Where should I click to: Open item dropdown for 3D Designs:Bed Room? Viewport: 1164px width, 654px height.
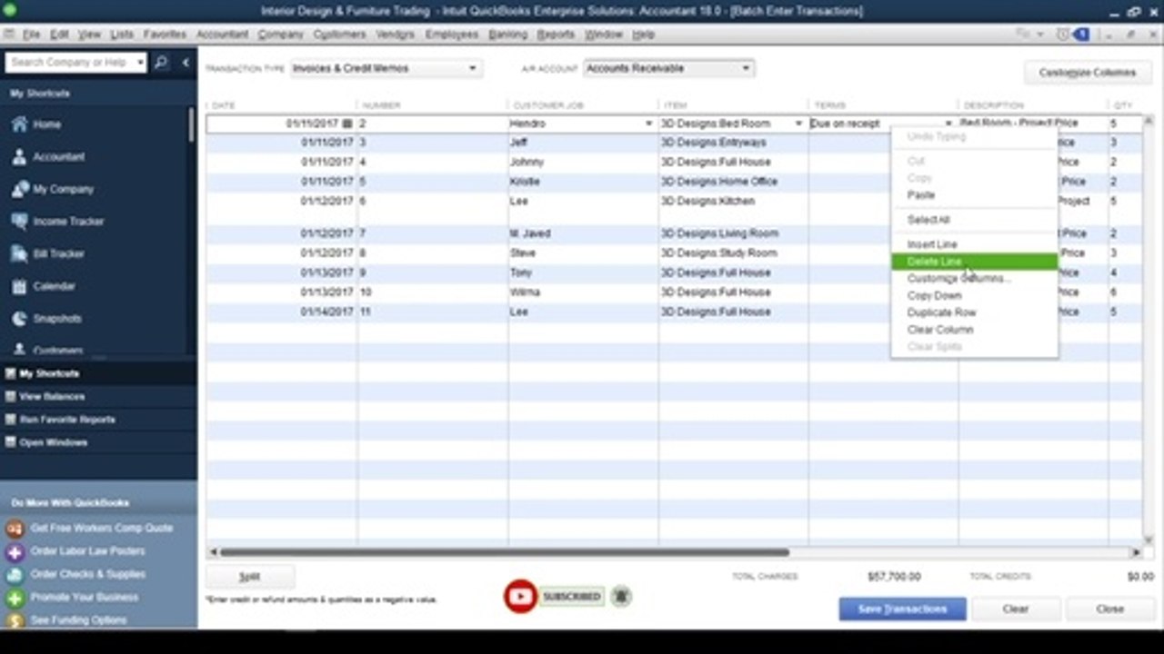coord(798,124)
